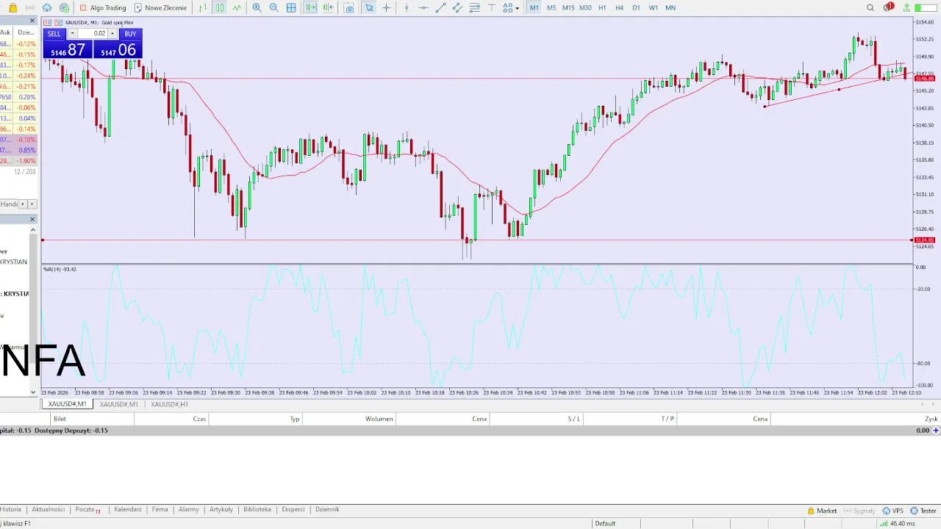Close the Navigator panel
941x529 pixels.
32,219
